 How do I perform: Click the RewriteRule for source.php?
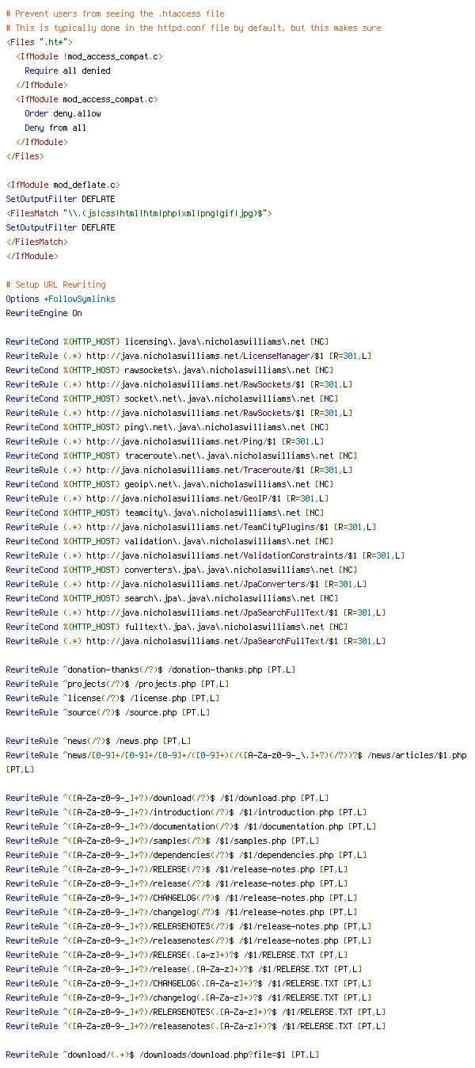(x=108, y=712)
